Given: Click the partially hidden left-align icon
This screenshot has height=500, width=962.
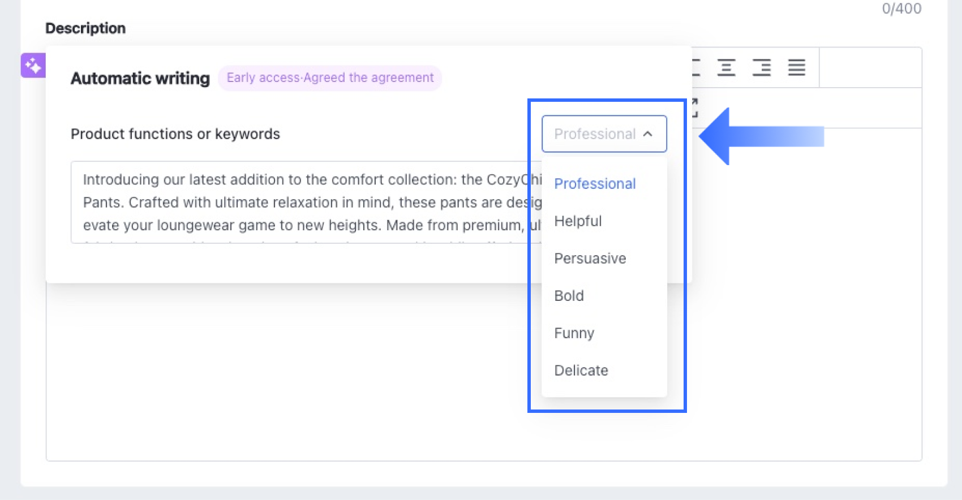Looking at the screenshot, I should pyautogui.click(x=696, y=67).
